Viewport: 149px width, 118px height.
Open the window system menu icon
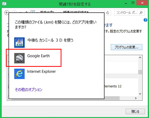4,4
